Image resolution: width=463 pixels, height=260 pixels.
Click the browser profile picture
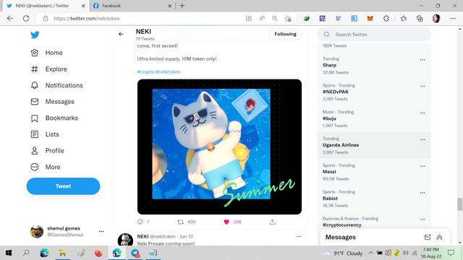436,18
